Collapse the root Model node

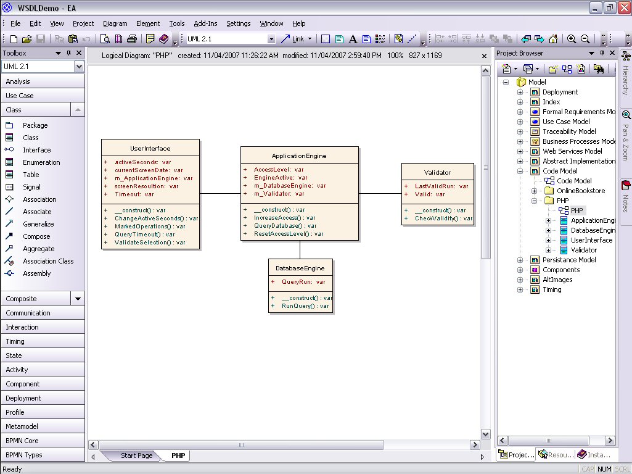pyautogui.click(x=506, y=82)
